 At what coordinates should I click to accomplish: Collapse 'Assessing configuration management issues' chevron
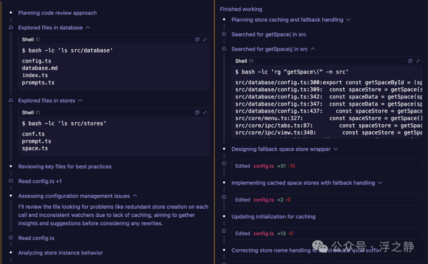tap(135, 196)
